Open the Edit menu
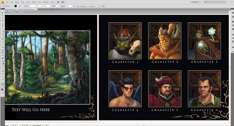Screen dimensions: 234x126 11,2
